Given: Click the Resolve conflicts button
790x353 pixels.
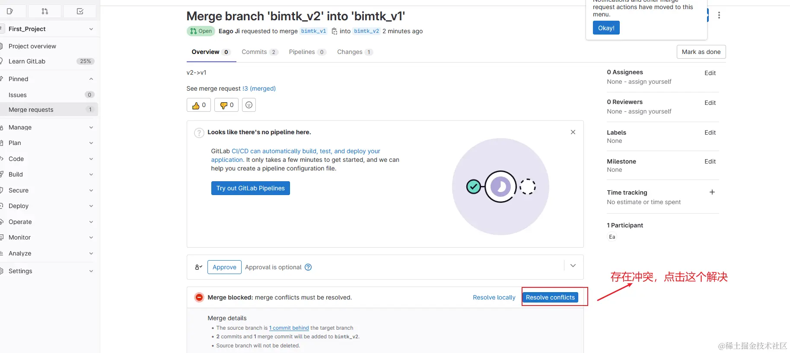Looking at the screenshot, I should 550,297.
